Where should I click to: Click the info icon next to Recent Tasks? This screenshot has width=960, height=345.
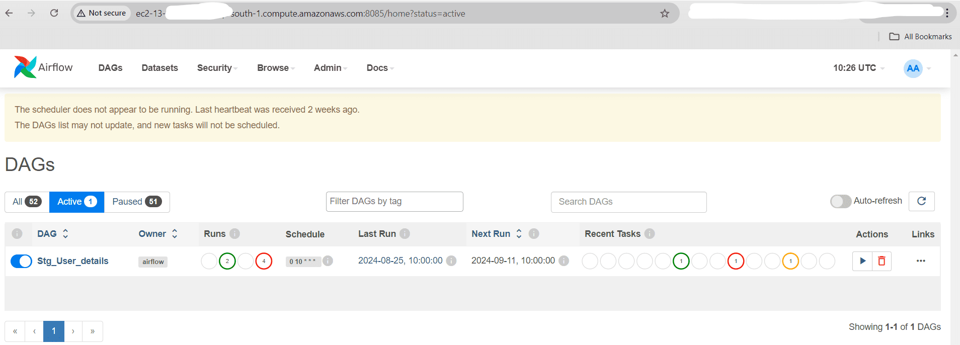coord(650,234)
